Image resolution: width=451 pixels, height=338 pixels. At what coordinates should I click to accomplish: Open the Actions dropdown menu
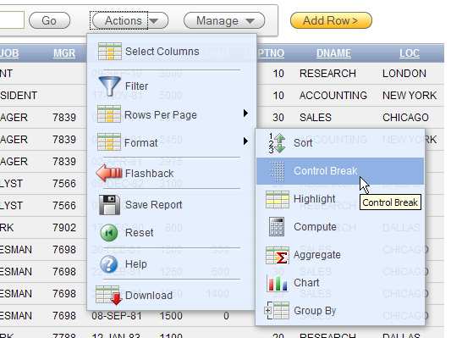[129, 20]
